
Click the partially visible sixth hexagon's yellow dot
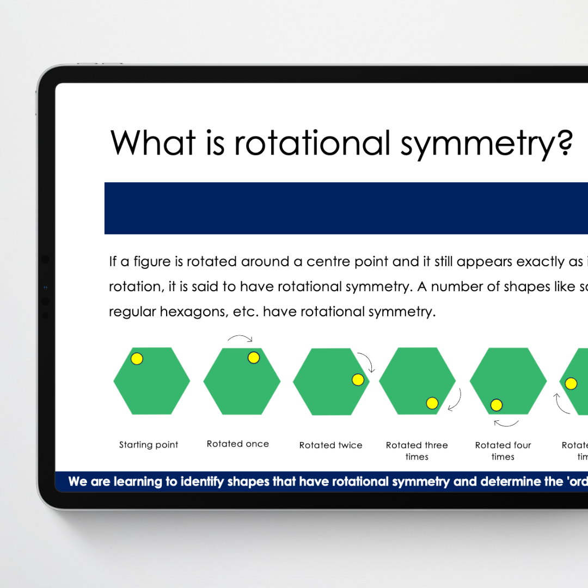571,384
